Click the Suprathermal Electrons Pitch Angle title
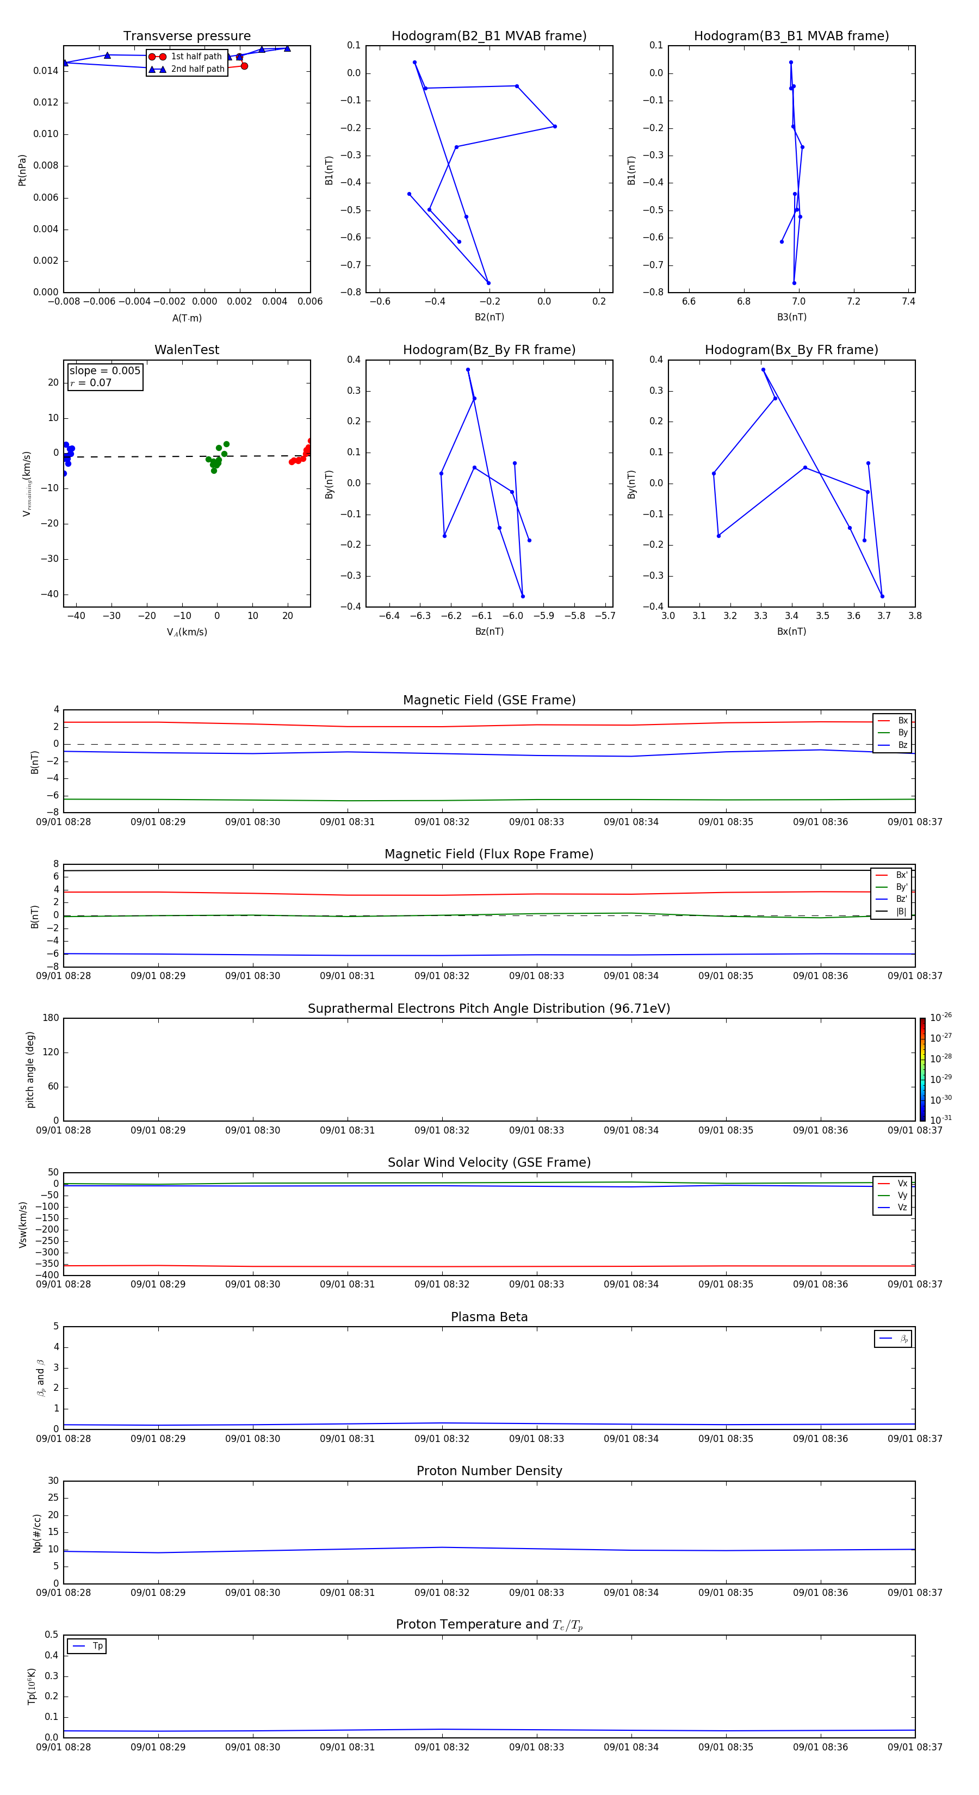979x1795 pixels. pyautogui.click(x=489, y=1009)
